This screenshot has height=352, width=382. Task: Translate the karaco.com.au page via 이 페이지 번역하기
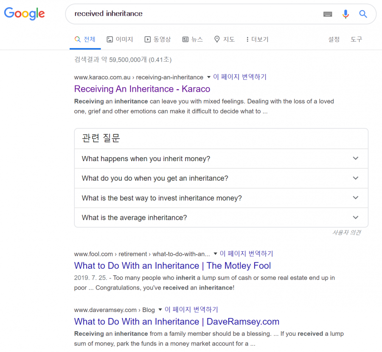point(240,77)
